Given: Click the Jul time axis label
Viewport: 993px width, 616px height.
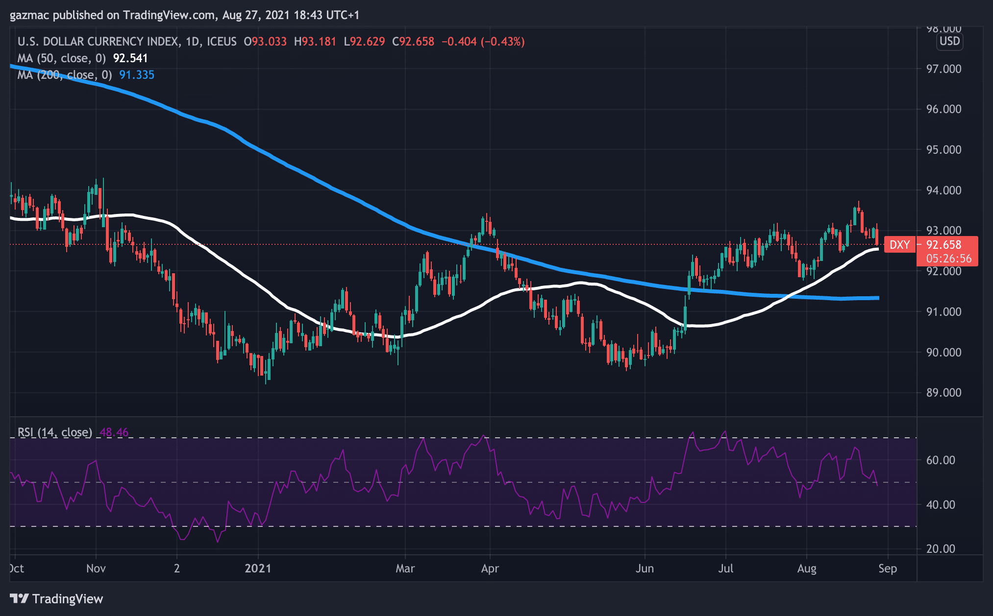Looking at the screenshot, I should 725,569.
